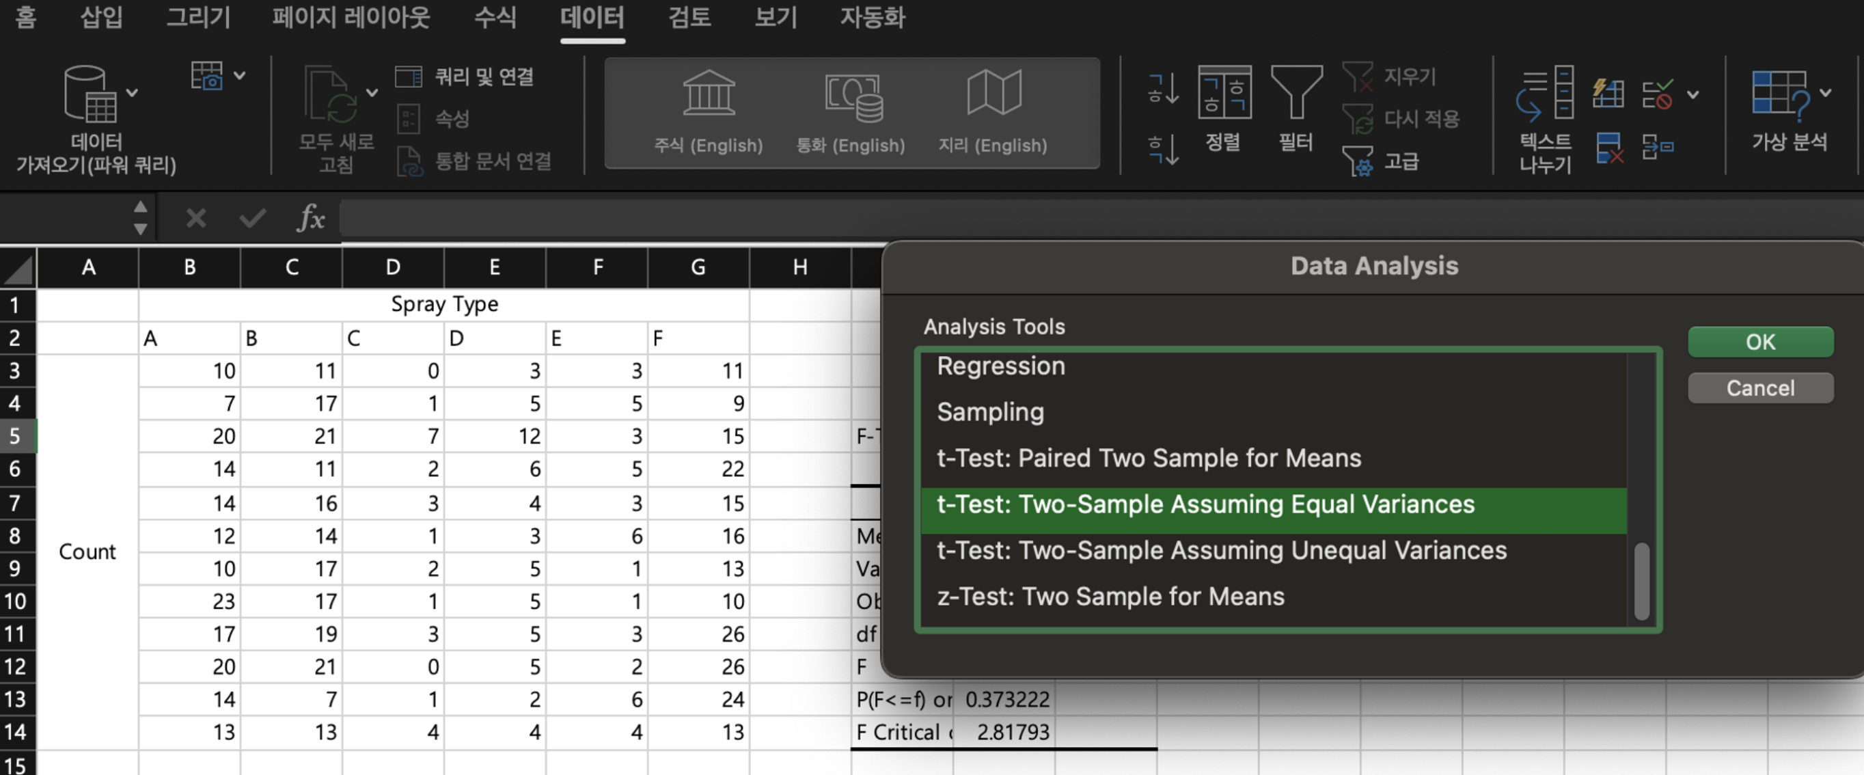This screenshot has width=1864, height=775.
Task: Switch to the 수식 (Formulas) tab
Action: point(495,17)
